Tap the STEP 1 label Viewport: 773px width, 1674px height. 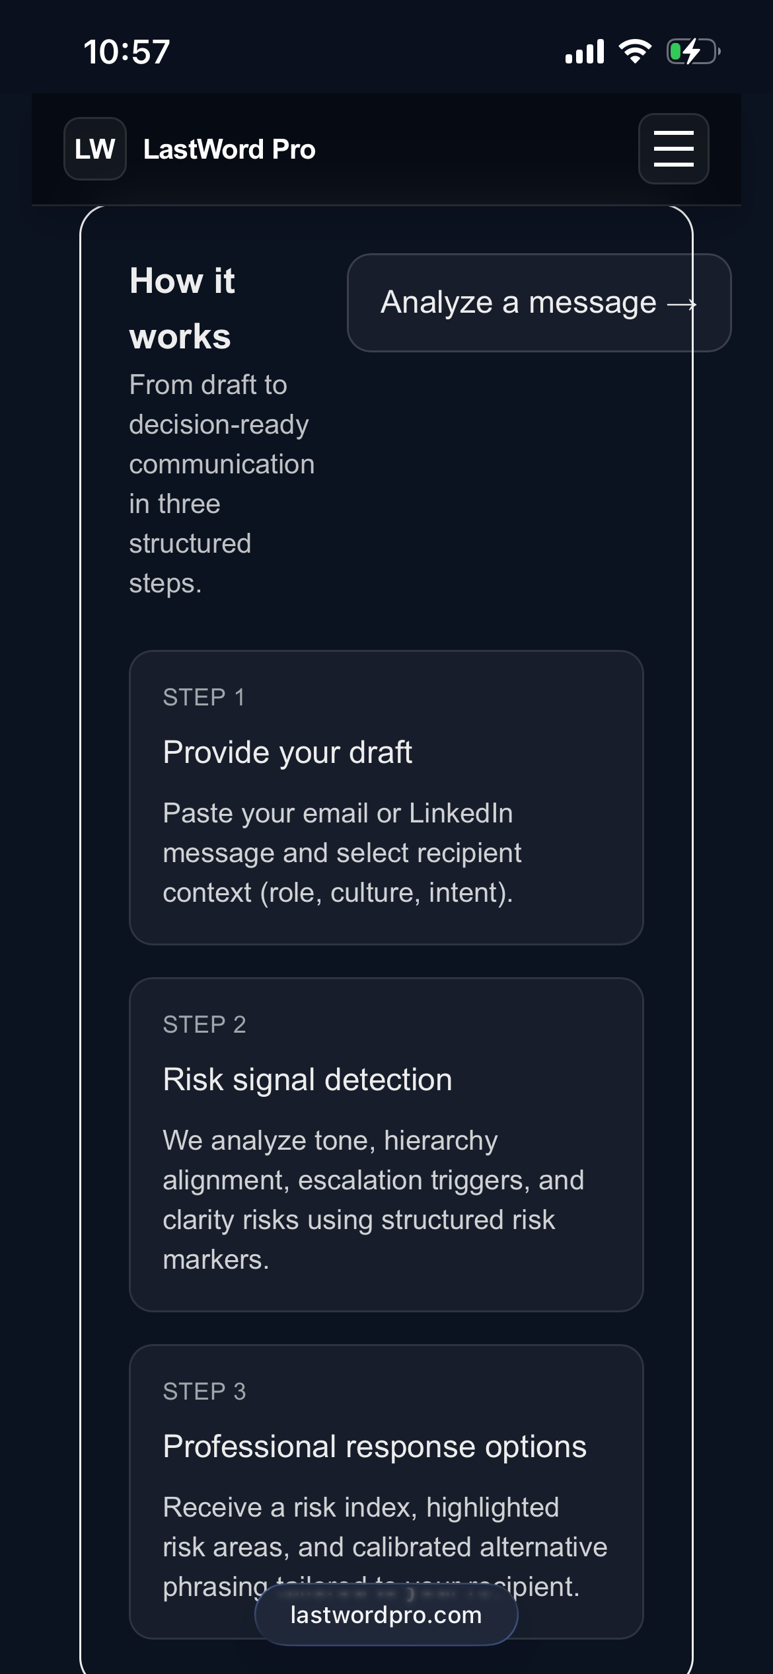point(204,695)
